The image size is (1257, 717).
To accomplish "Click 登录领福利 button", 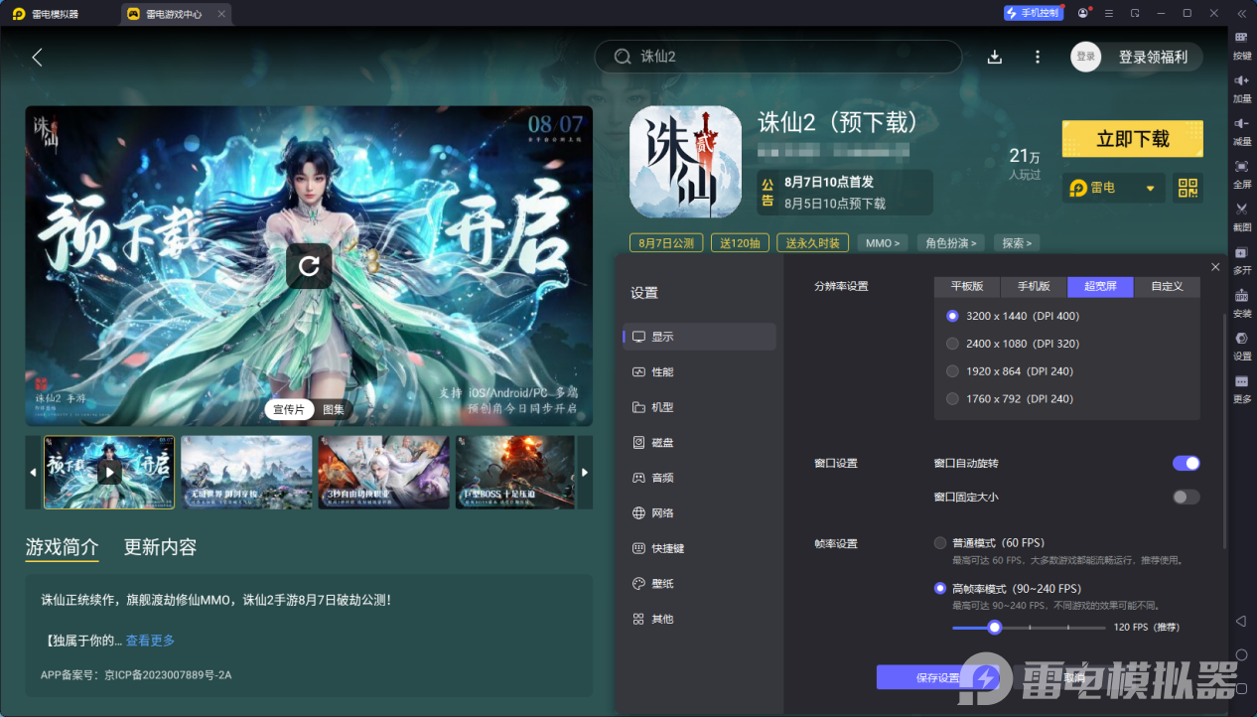I will tap(1153, 57).
